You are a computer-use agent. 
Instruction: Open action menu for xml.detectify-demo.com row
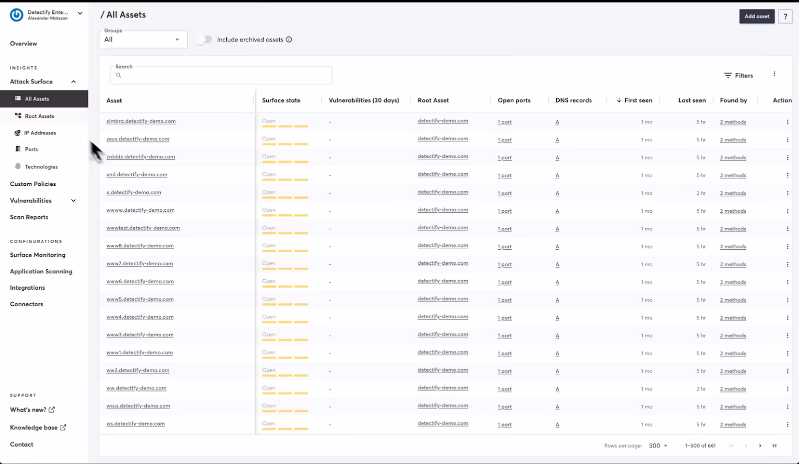click(788, 175)
